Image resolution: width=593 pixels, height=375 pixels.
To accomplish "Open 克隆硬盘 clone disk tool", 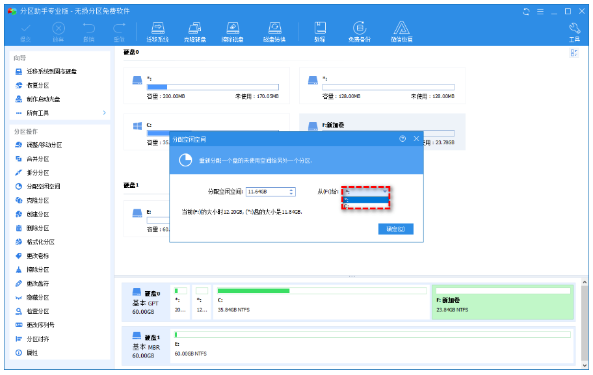I will [x=195, y=32].
